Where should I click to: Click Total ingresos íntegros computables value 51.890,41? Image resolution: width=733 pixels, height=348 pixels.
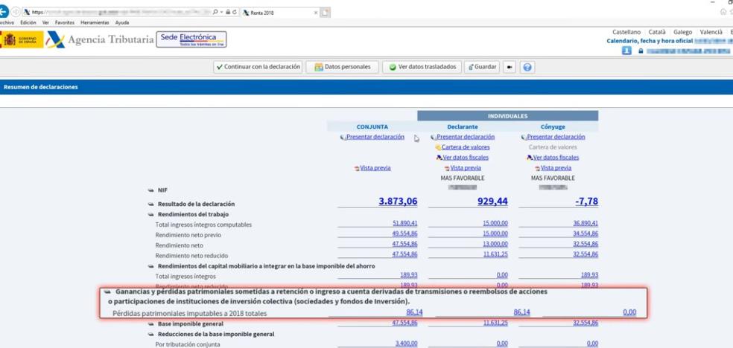(x=404, y=223)
